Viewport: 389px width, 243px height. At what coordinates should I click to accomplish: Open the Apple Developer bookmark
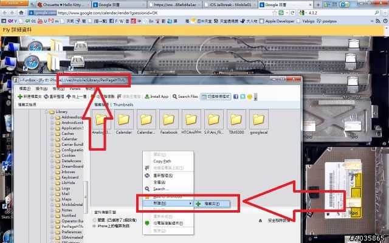point(277,21)
